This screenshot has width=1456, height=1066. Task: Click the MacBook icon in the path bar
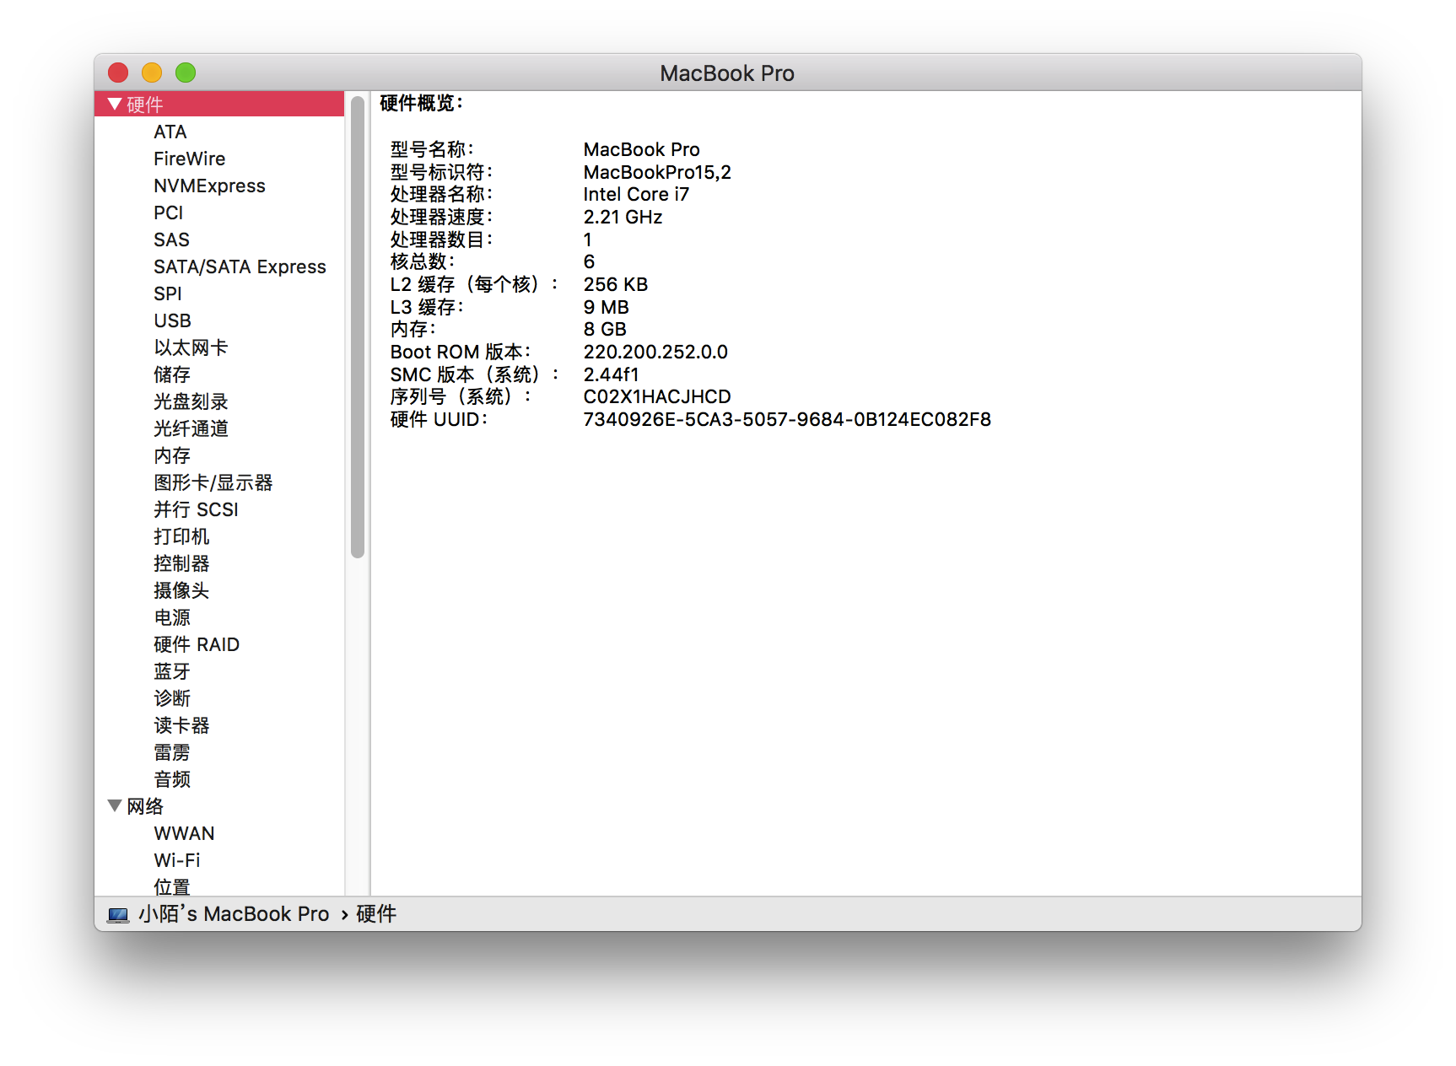click(118, 915)
